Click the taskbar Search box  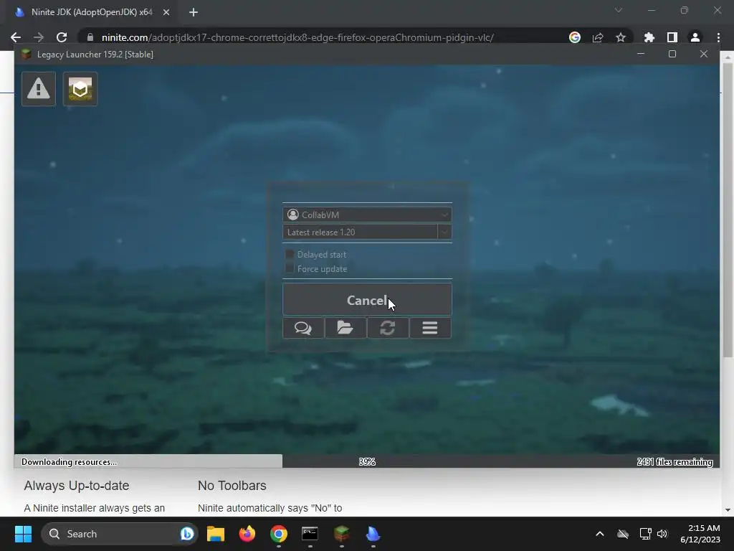tap(120, 534)
